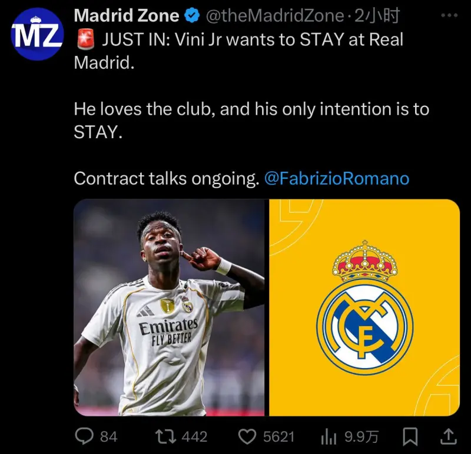Open the Real Madrid crest image
This screenshot has width=471, height=454.
pyautogui.click(x=364, y=307)
